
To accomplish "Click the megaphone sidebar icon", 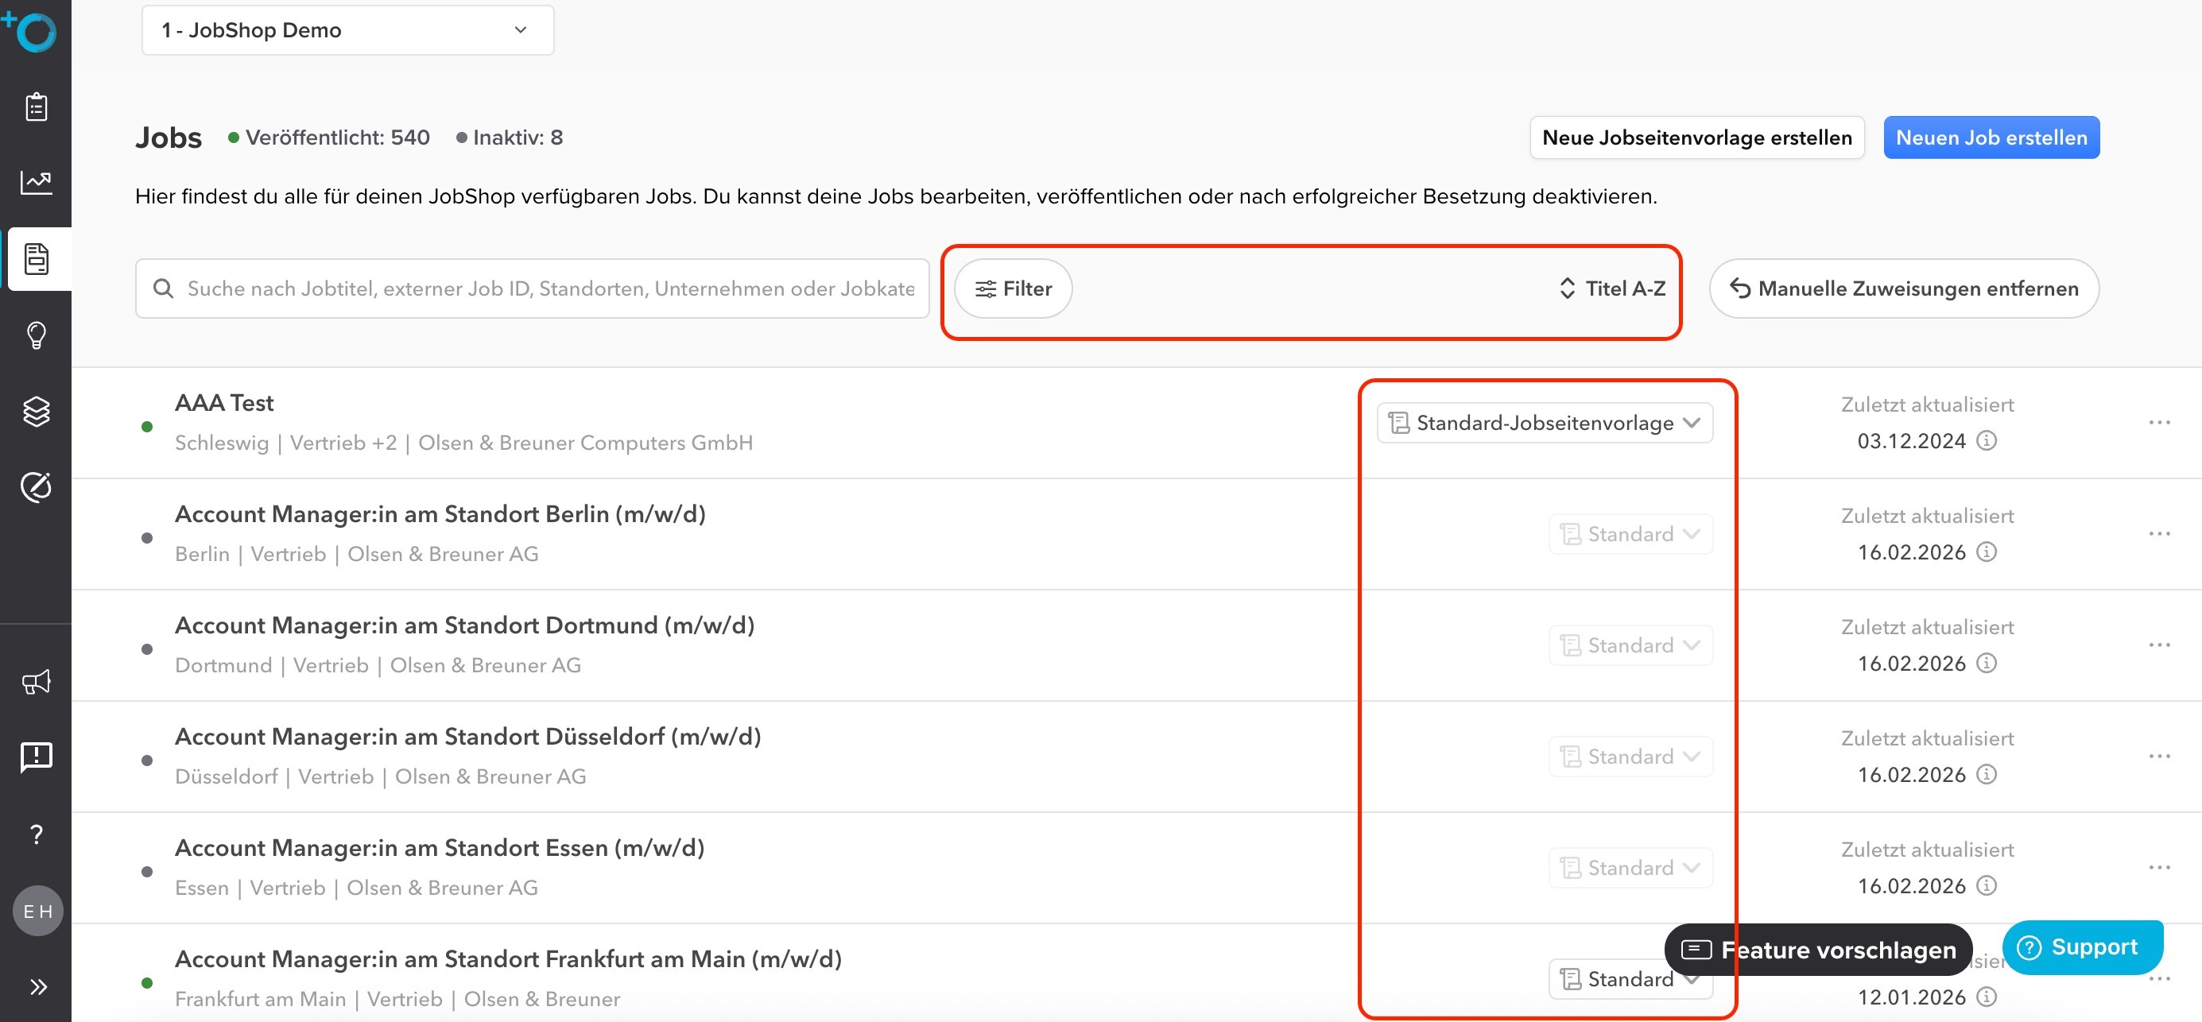I will pyautogui.click(x=36, y=681).
